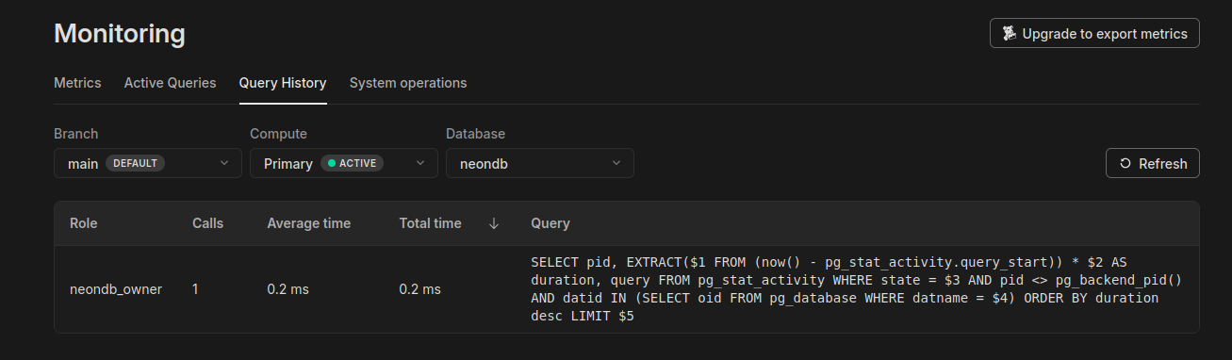
Task: Click the Query column header
Action: (550, 223)
